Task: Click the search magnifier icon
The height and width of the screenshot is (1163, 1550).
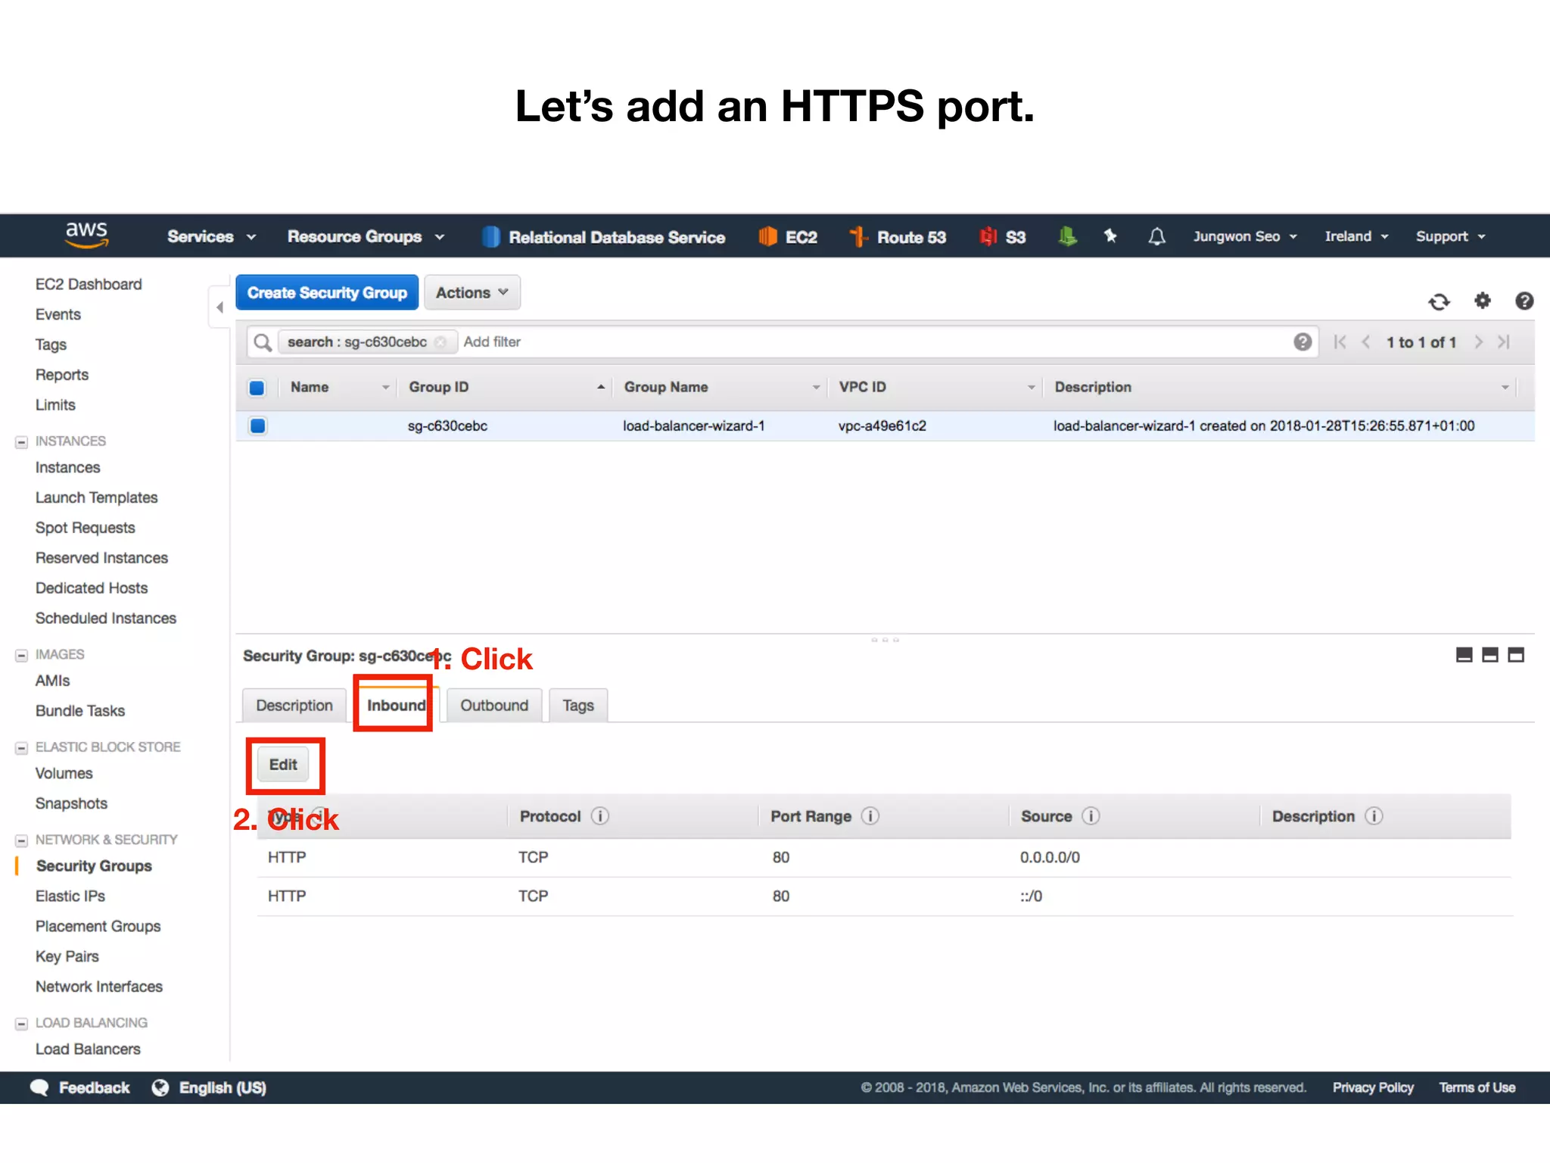Action: tap(263, 342)
